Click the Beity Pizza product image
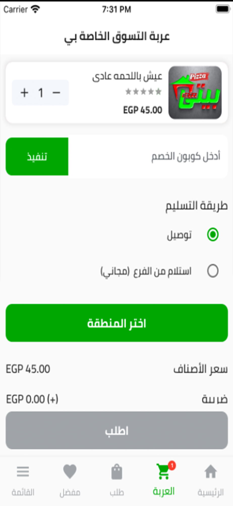 pos(195,93)
